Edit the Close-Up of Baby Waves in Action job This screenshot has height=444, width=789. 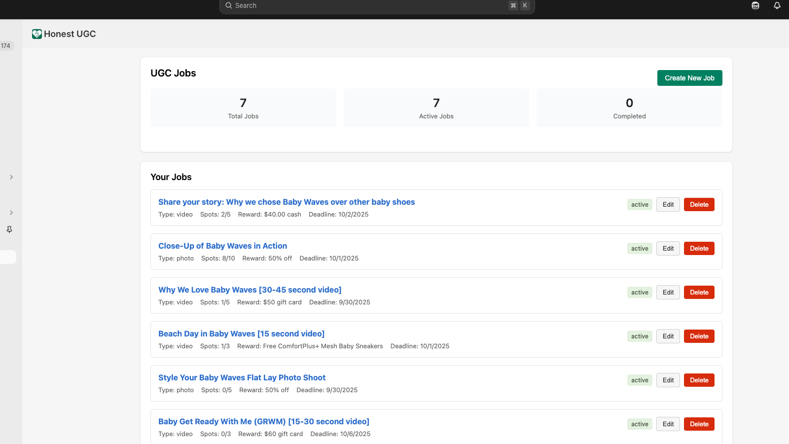[x=668, y=249]
